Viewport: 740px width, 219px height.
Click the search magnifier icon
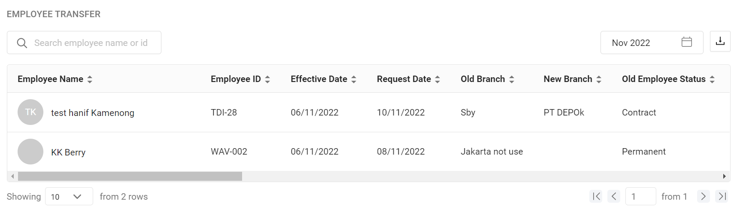pos(22,43)
